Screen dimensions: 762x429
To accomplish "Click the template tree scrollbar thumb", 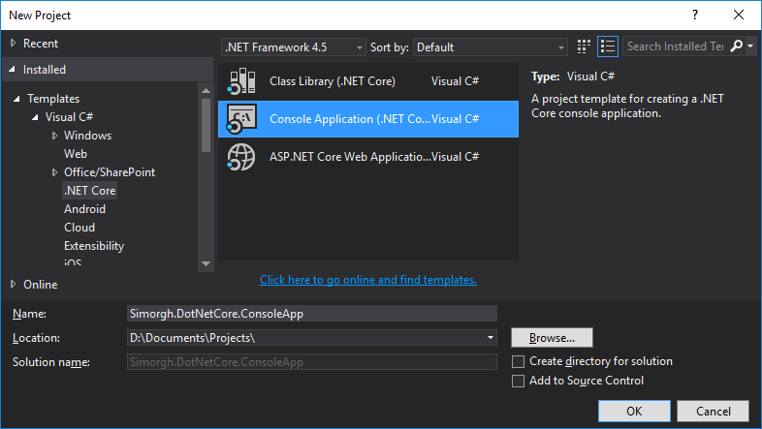I will [206, 125].
